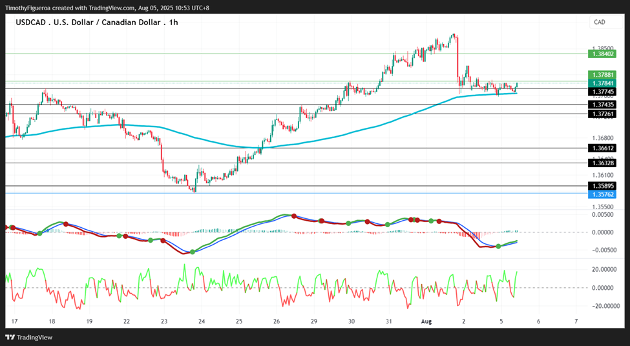Click the 1h timeframe in chart title
This screenshot has width=630, height=346.
(x=174, y=23)
